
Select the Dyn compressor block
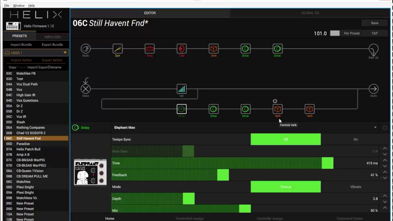118,48
